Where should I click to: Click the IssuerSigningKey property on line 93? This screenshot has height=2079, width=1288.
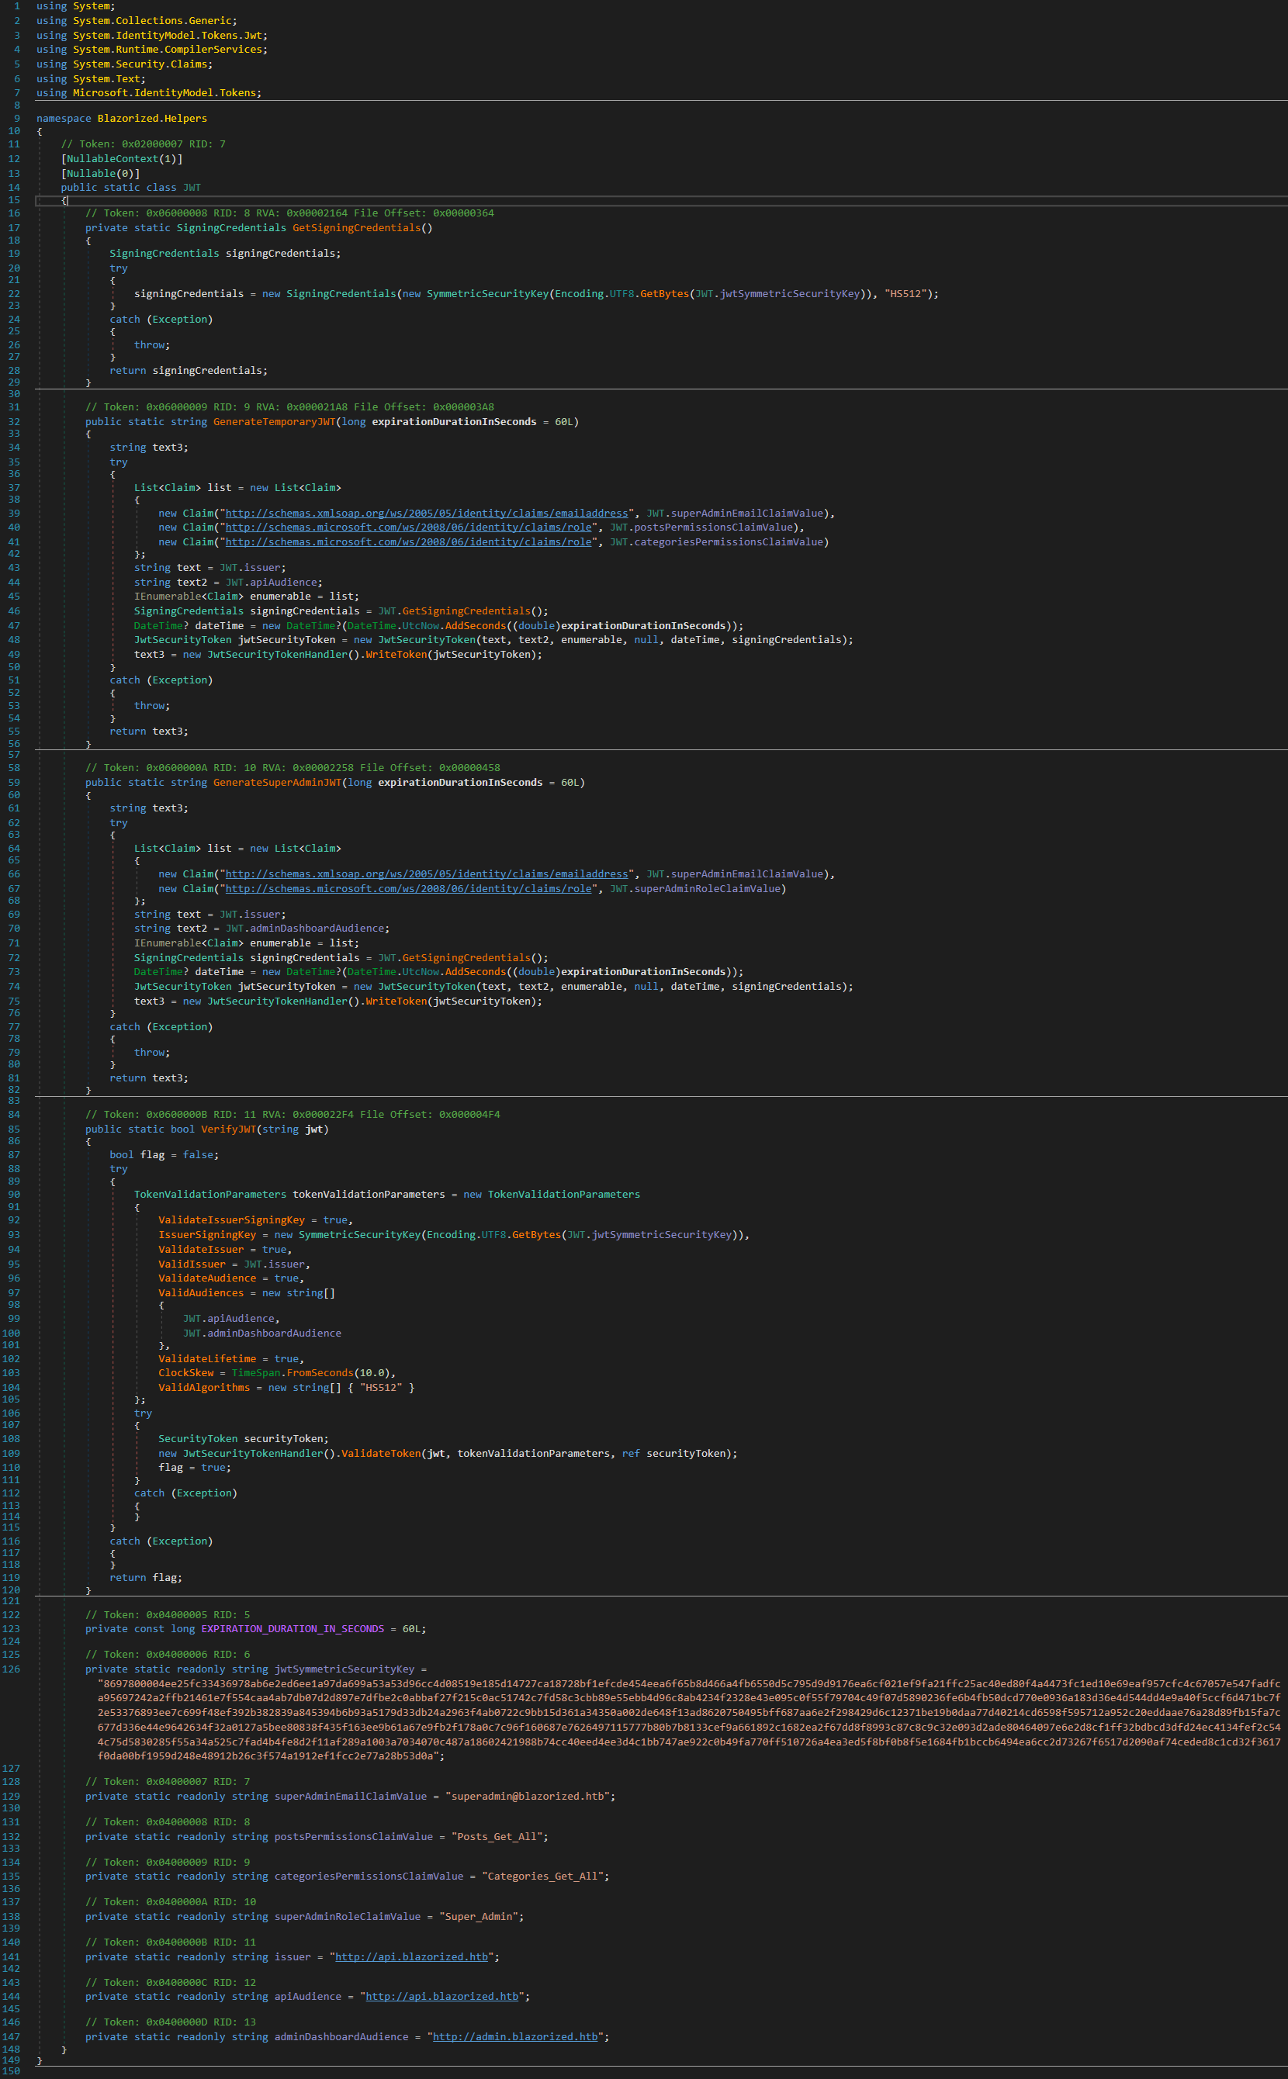[207, 1234]
